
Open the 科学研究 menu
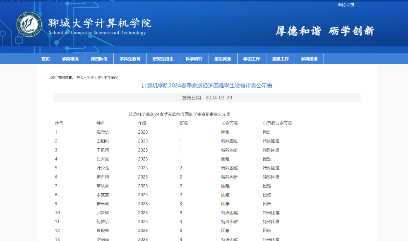click(x=194, y=59)
